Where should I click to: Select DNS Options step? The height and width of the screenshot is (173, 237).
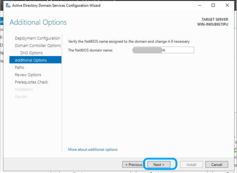tap(31, 53)
